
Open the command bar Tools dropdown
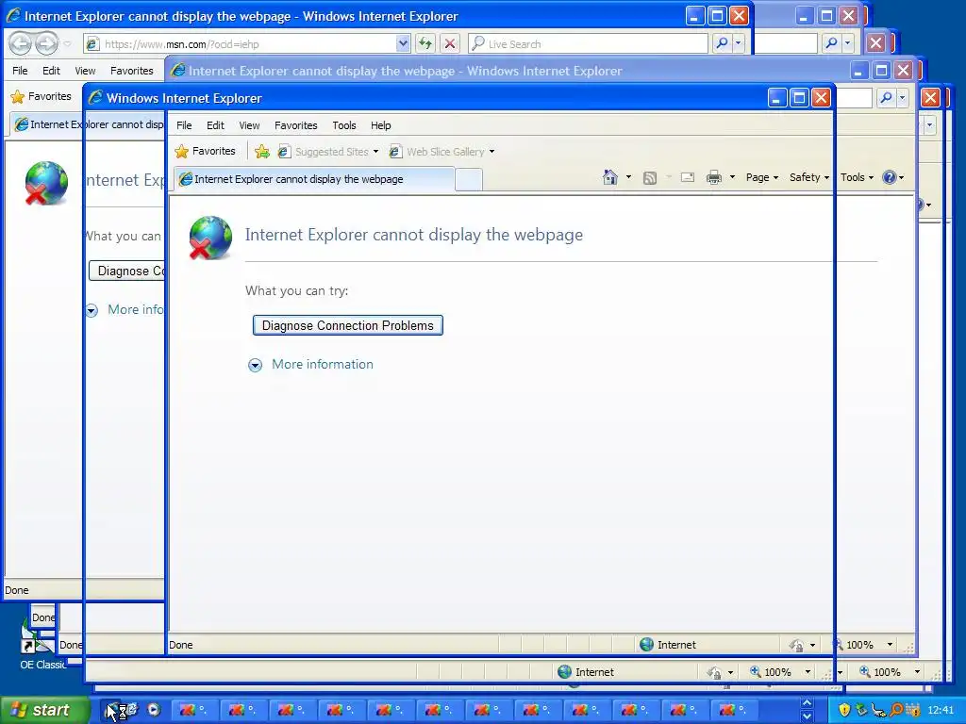pyautogui.click(x=857, y=177)
